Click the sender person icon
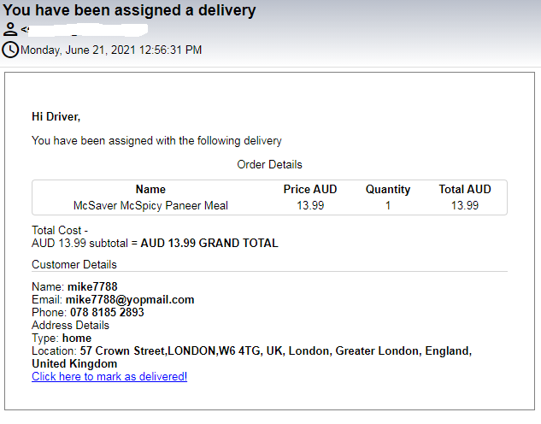The image size is (541, 424). tap(10, 30)
